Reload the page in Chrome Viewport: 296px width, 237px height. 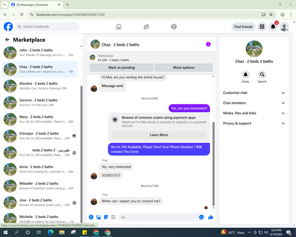(22, 14)
